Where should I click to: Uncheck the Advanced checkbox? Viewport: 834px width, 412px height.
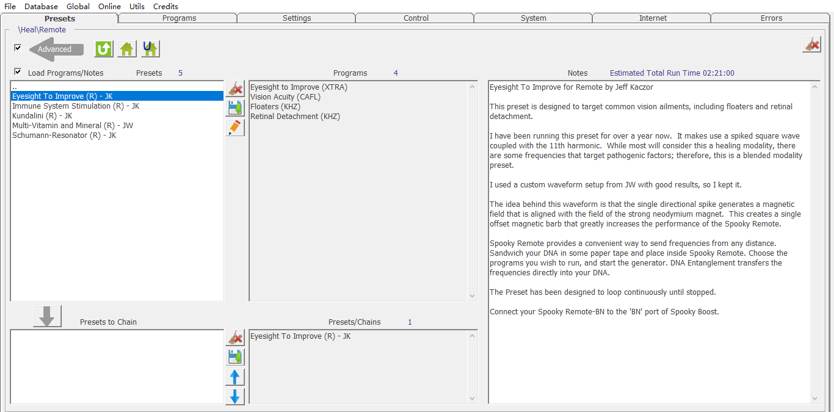18,48
